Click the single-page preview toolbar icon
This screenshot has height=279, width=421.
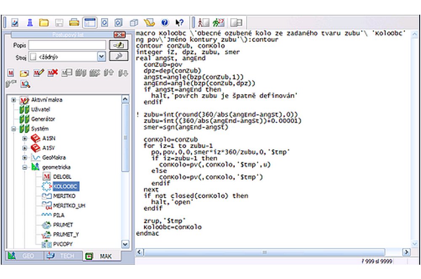pos(104,23)
